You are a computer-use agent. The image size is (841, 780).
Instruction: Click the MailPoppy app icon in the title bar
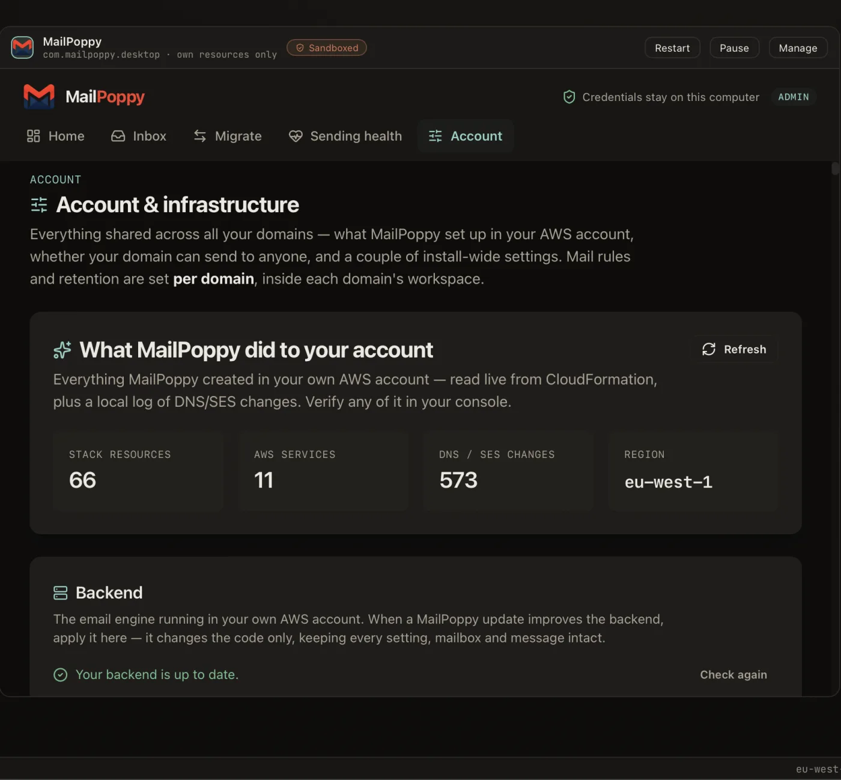pyautogui.click(x=22, y=47)
